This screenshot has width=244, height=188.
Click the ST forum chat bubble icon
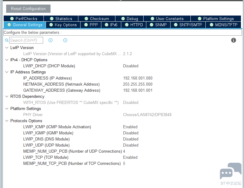pyautogui.click(x=231, y=171)
